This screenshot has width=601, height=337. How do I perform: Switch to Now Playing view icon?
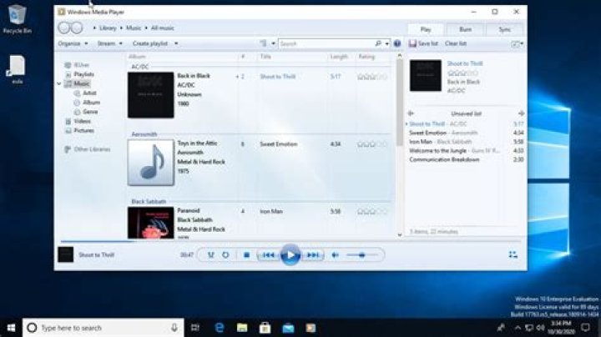click(x=513, y=255)
